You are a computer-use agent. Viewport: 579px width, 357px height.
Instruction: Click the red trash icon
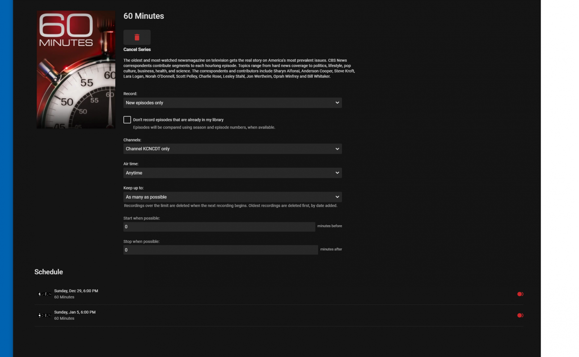(137, 37)
